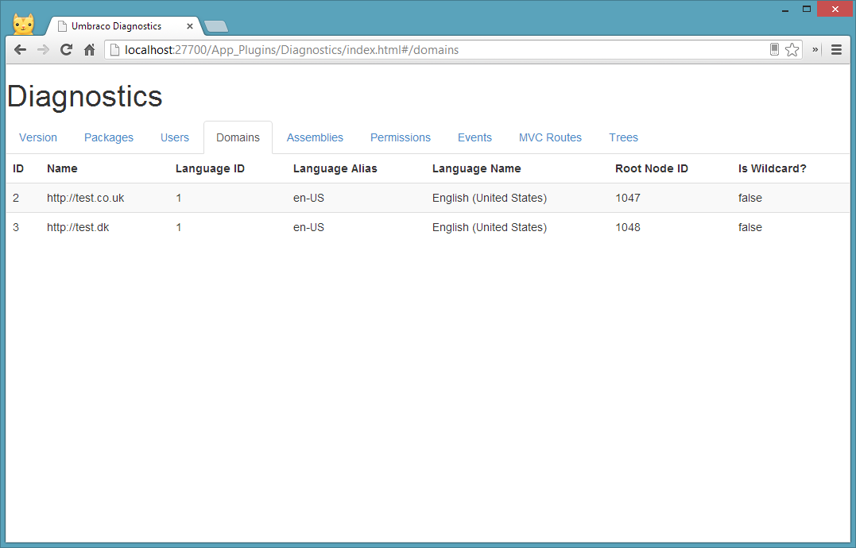
Task: Click the yellow cat profile icon
Action: (x=24, y=24)
